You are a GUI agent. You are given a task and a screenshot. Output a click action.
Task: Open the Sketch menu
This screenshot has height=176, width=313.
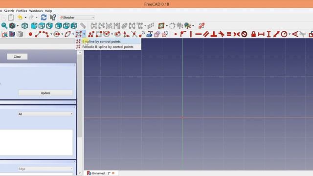click(9, 11)
